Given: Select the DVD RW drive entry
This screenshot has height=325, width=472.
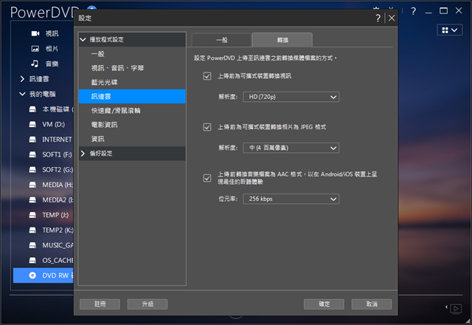Looking at the screenshot, I should pyautogui.click(x=44, y=276).
